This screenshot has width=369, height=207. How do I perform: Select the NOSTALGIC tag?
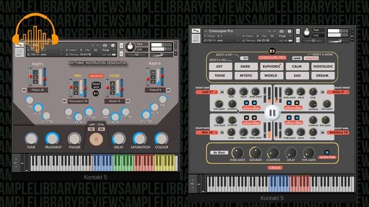pos(323,67)
